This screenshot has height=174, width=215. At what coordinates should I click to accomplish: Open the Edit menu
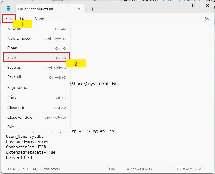pyautogui.click(x=23, y=18)
